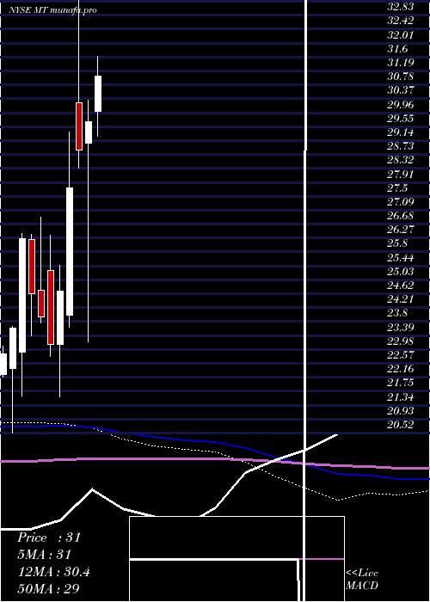Click the 25.44 price axis label

401,257
